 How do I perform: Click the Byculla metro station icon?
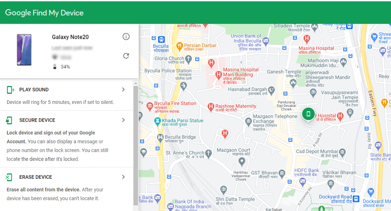tap(162, 40)
